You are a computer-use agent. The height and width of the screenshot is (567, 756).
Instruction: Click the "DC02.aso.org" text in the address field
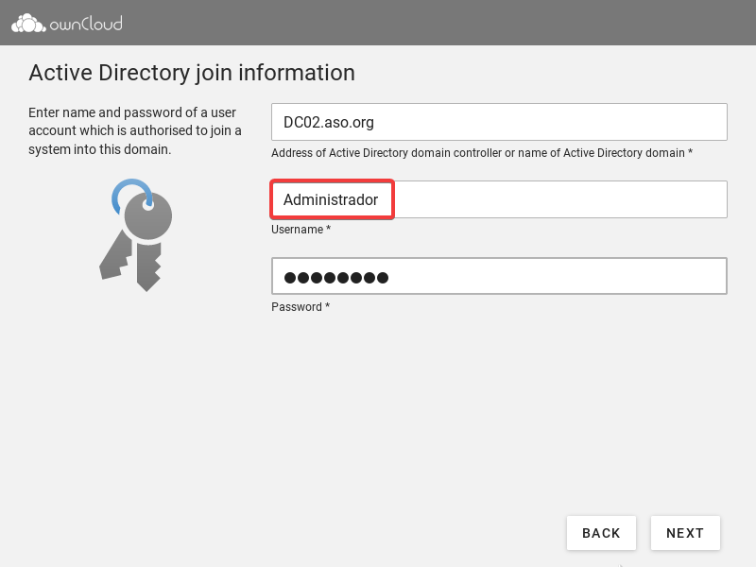tap(330, 122)
